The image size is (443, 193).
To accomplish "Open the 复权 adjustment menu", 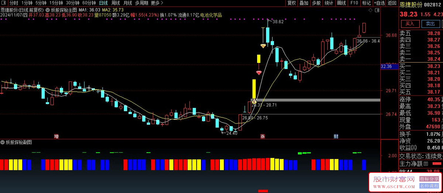I will pos(292,3).
